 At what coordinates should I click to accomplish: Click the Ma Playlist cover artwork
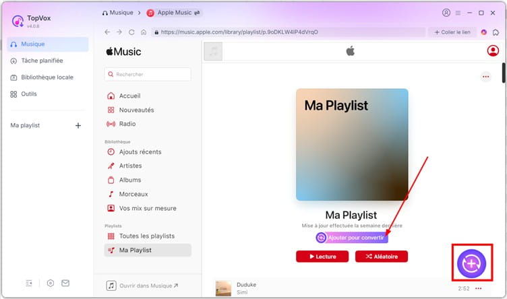pyautogui.click(x=352, y=145)
